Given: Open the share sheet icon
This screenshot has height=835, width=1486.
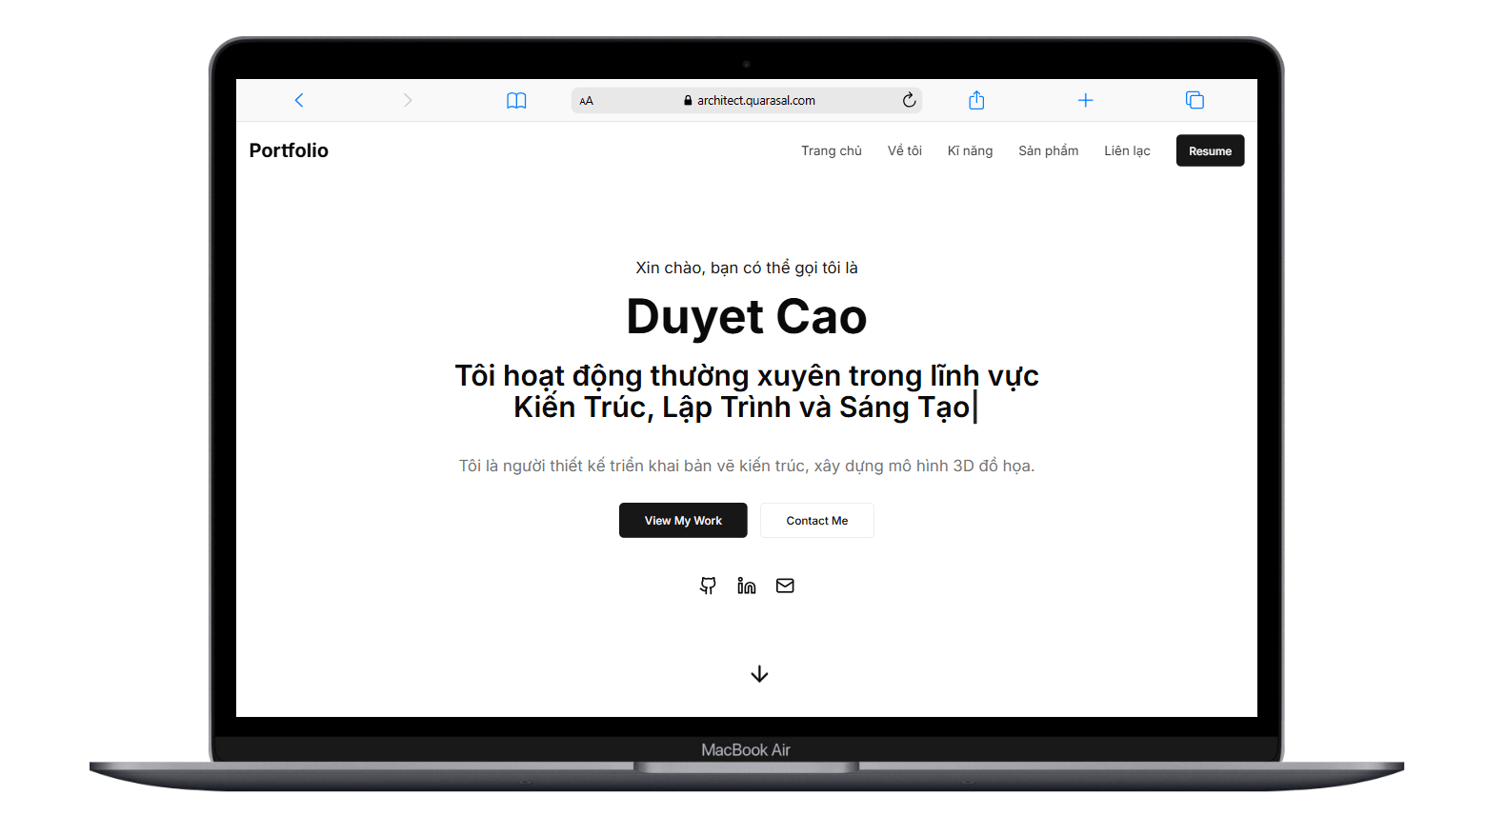Looking at the screenshot, I should pos(976,100).
